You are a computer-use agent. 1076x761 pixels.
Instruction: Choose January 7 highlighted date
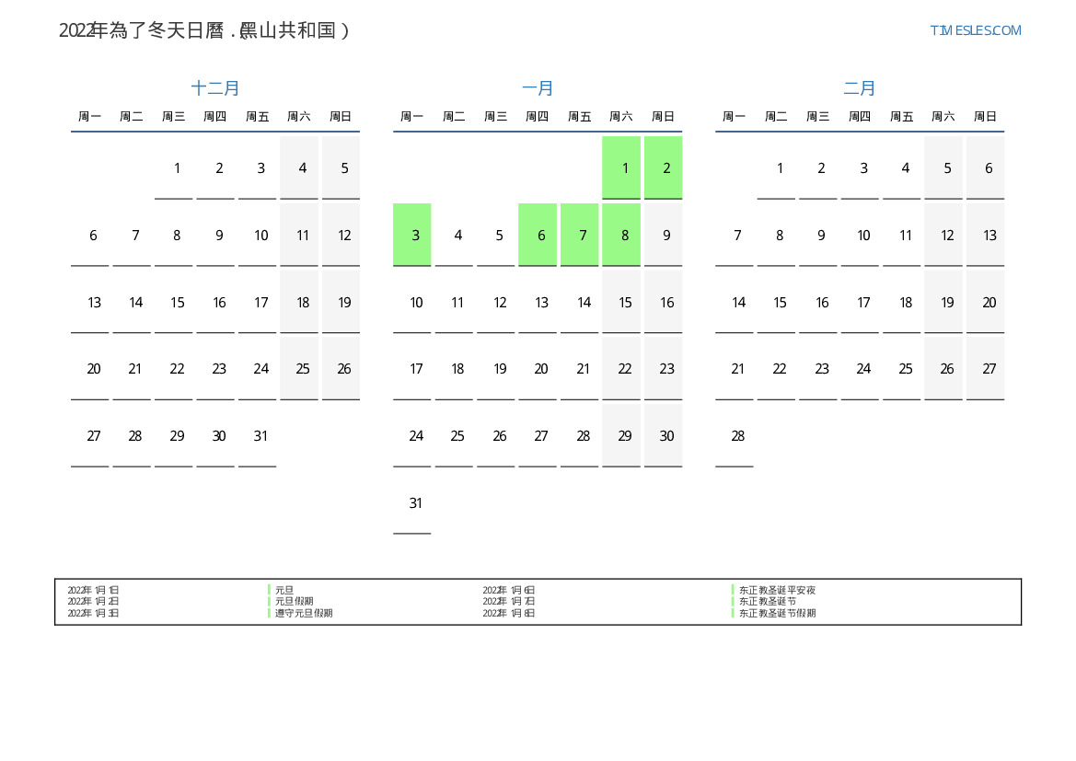(580, 235)
